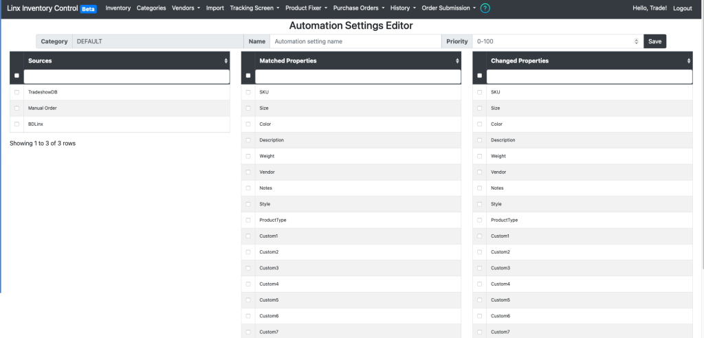704x338 pixels.
Task: Check Size in Changed Properties
Action: [479, 108]
